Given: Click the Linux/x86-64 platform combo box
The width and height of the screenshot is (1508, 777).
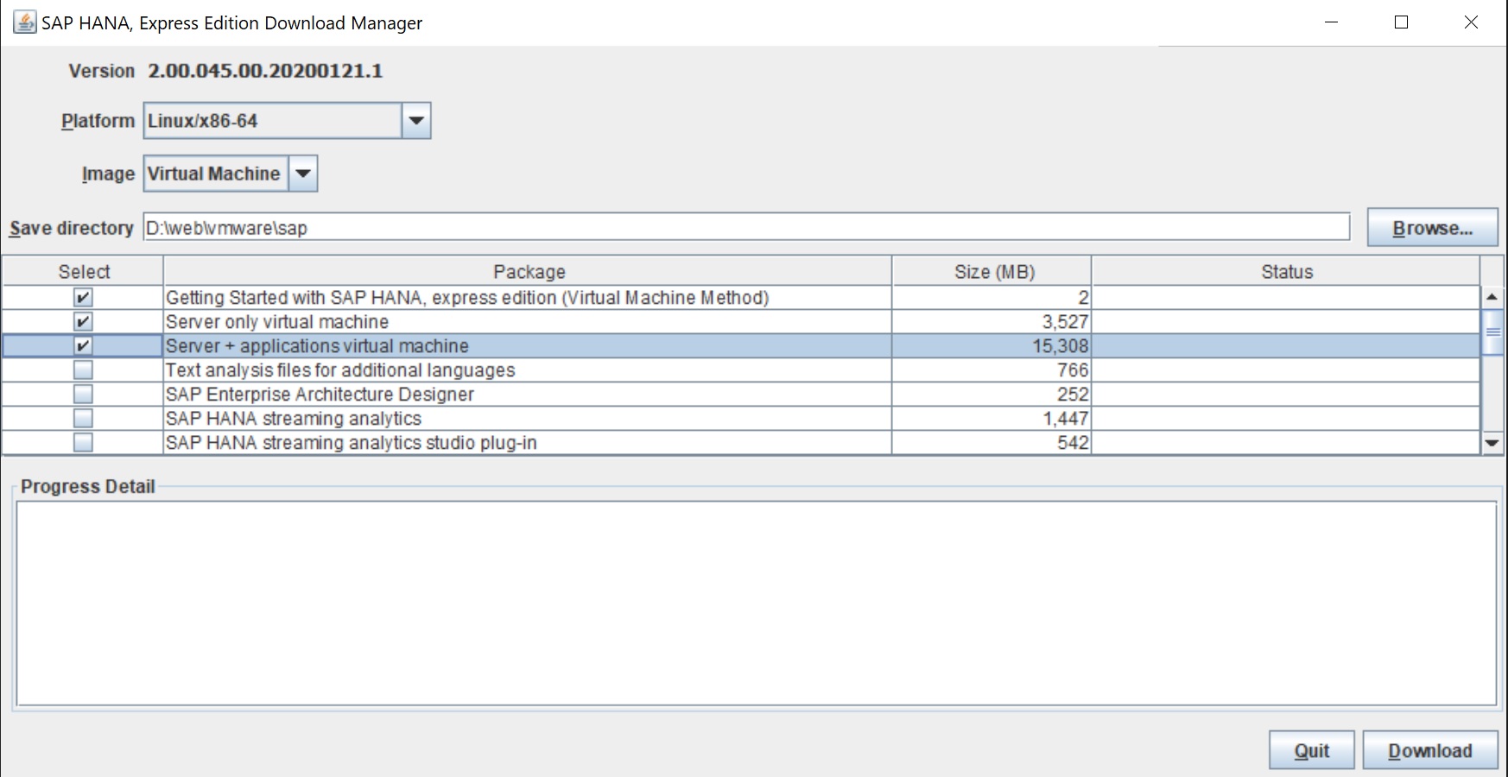Looking at the screenshot, I should (x=273, y=121).
